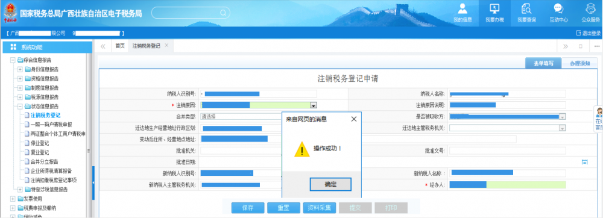Image resolution: width=603 pixels, height=218 pixels.
Task: Confirm the dialog with 确定
Action: 330,184
